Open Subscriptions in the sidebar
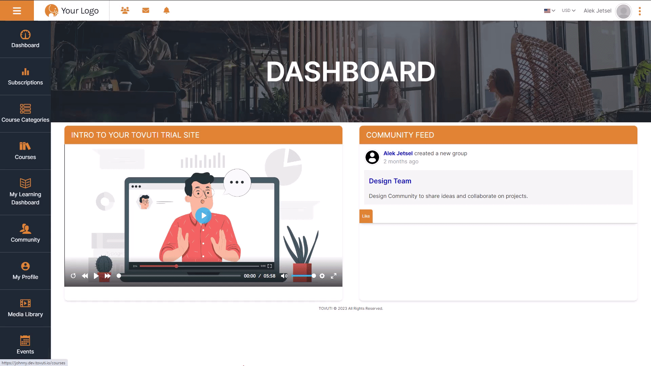This screenshot has height=366, width=651. 25,77
